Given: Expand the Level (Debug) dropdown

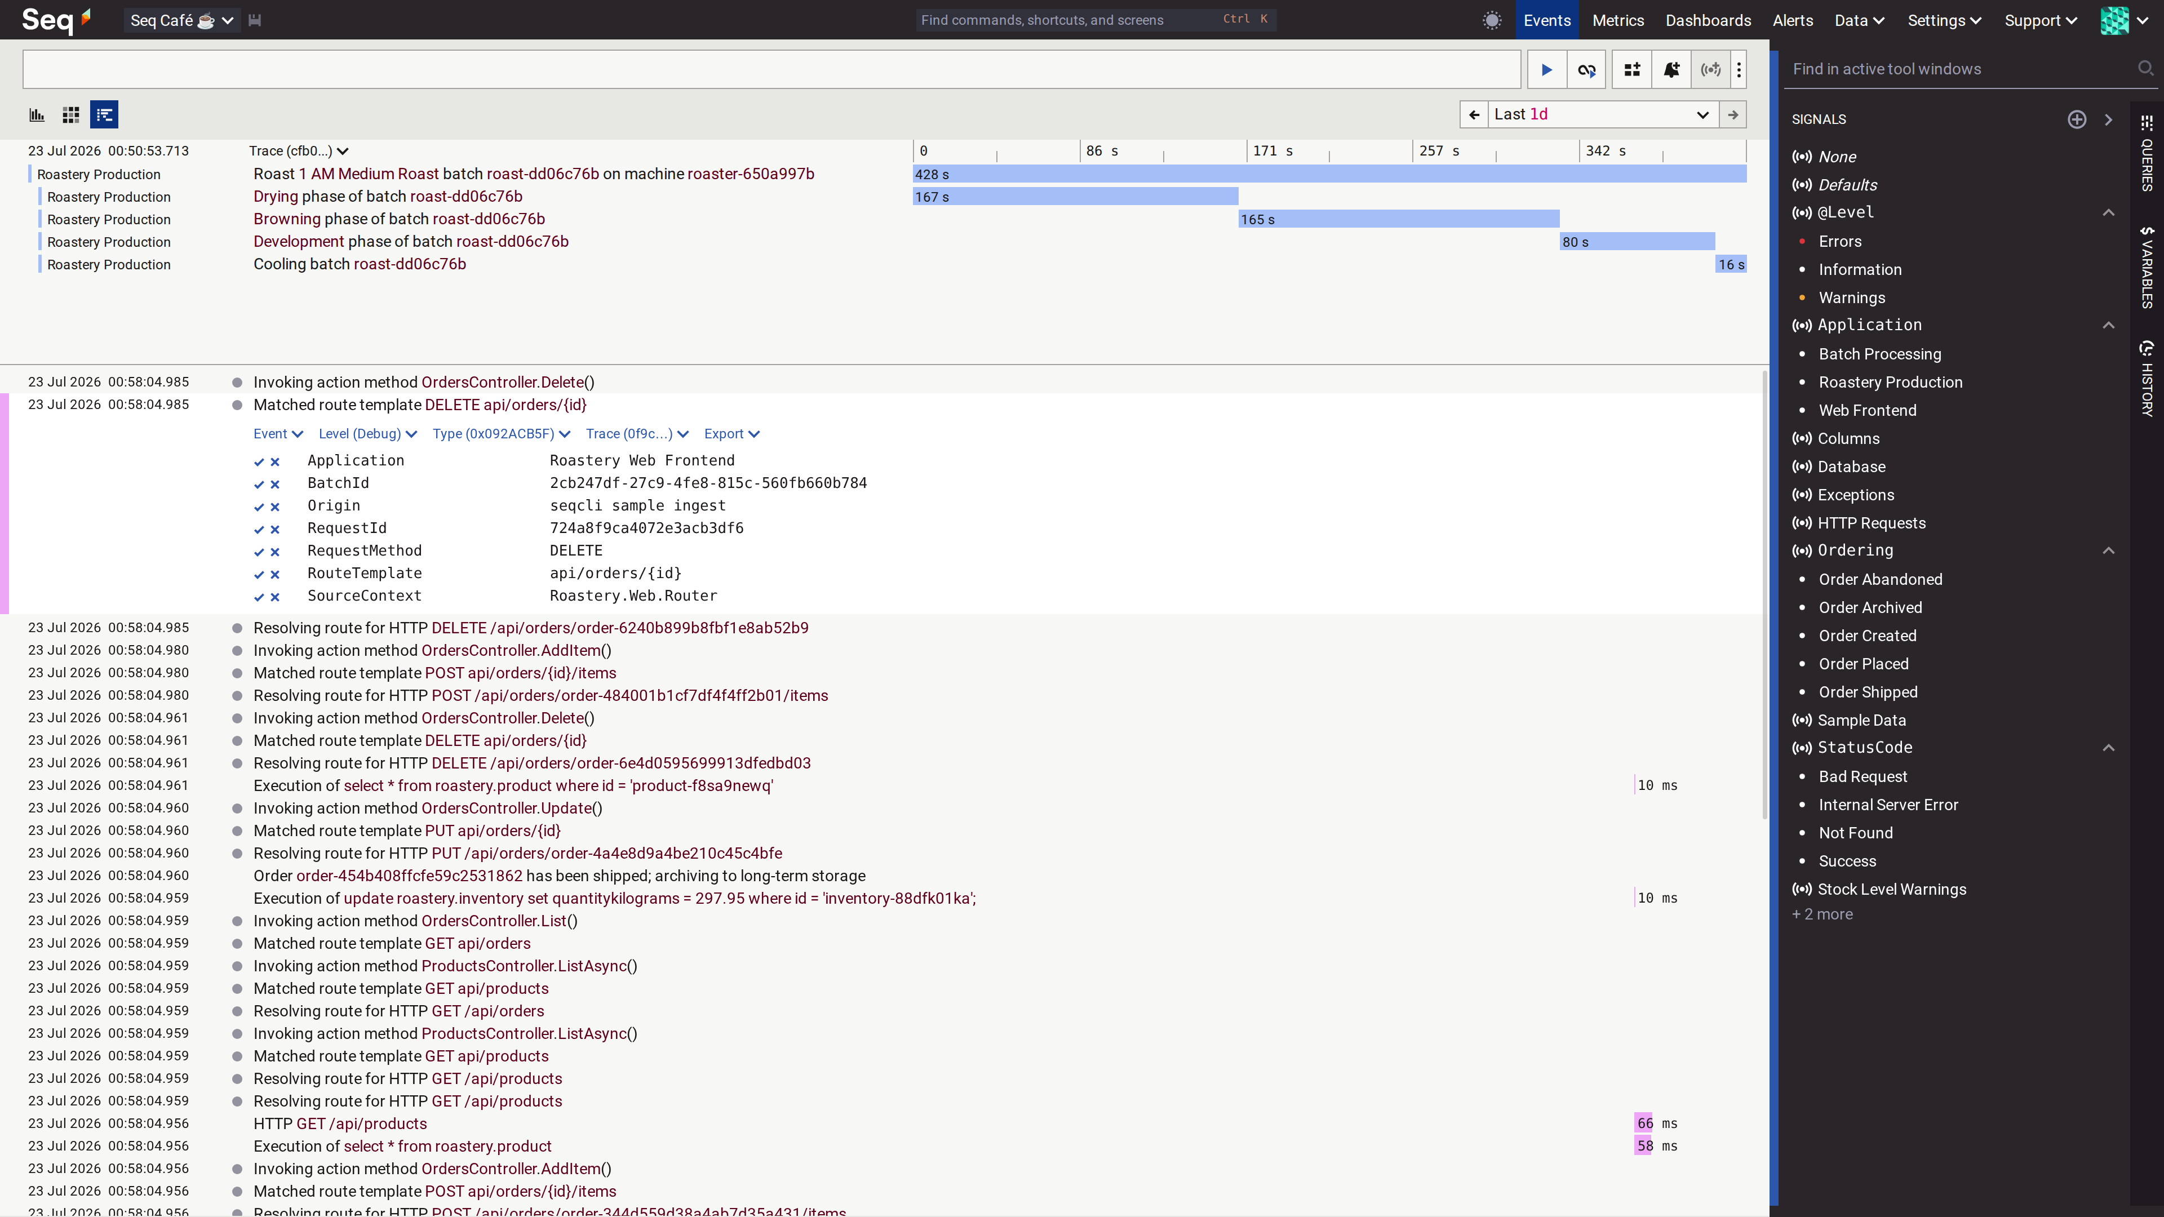Looking at the screenshot, I should click(x=367, y=434).
